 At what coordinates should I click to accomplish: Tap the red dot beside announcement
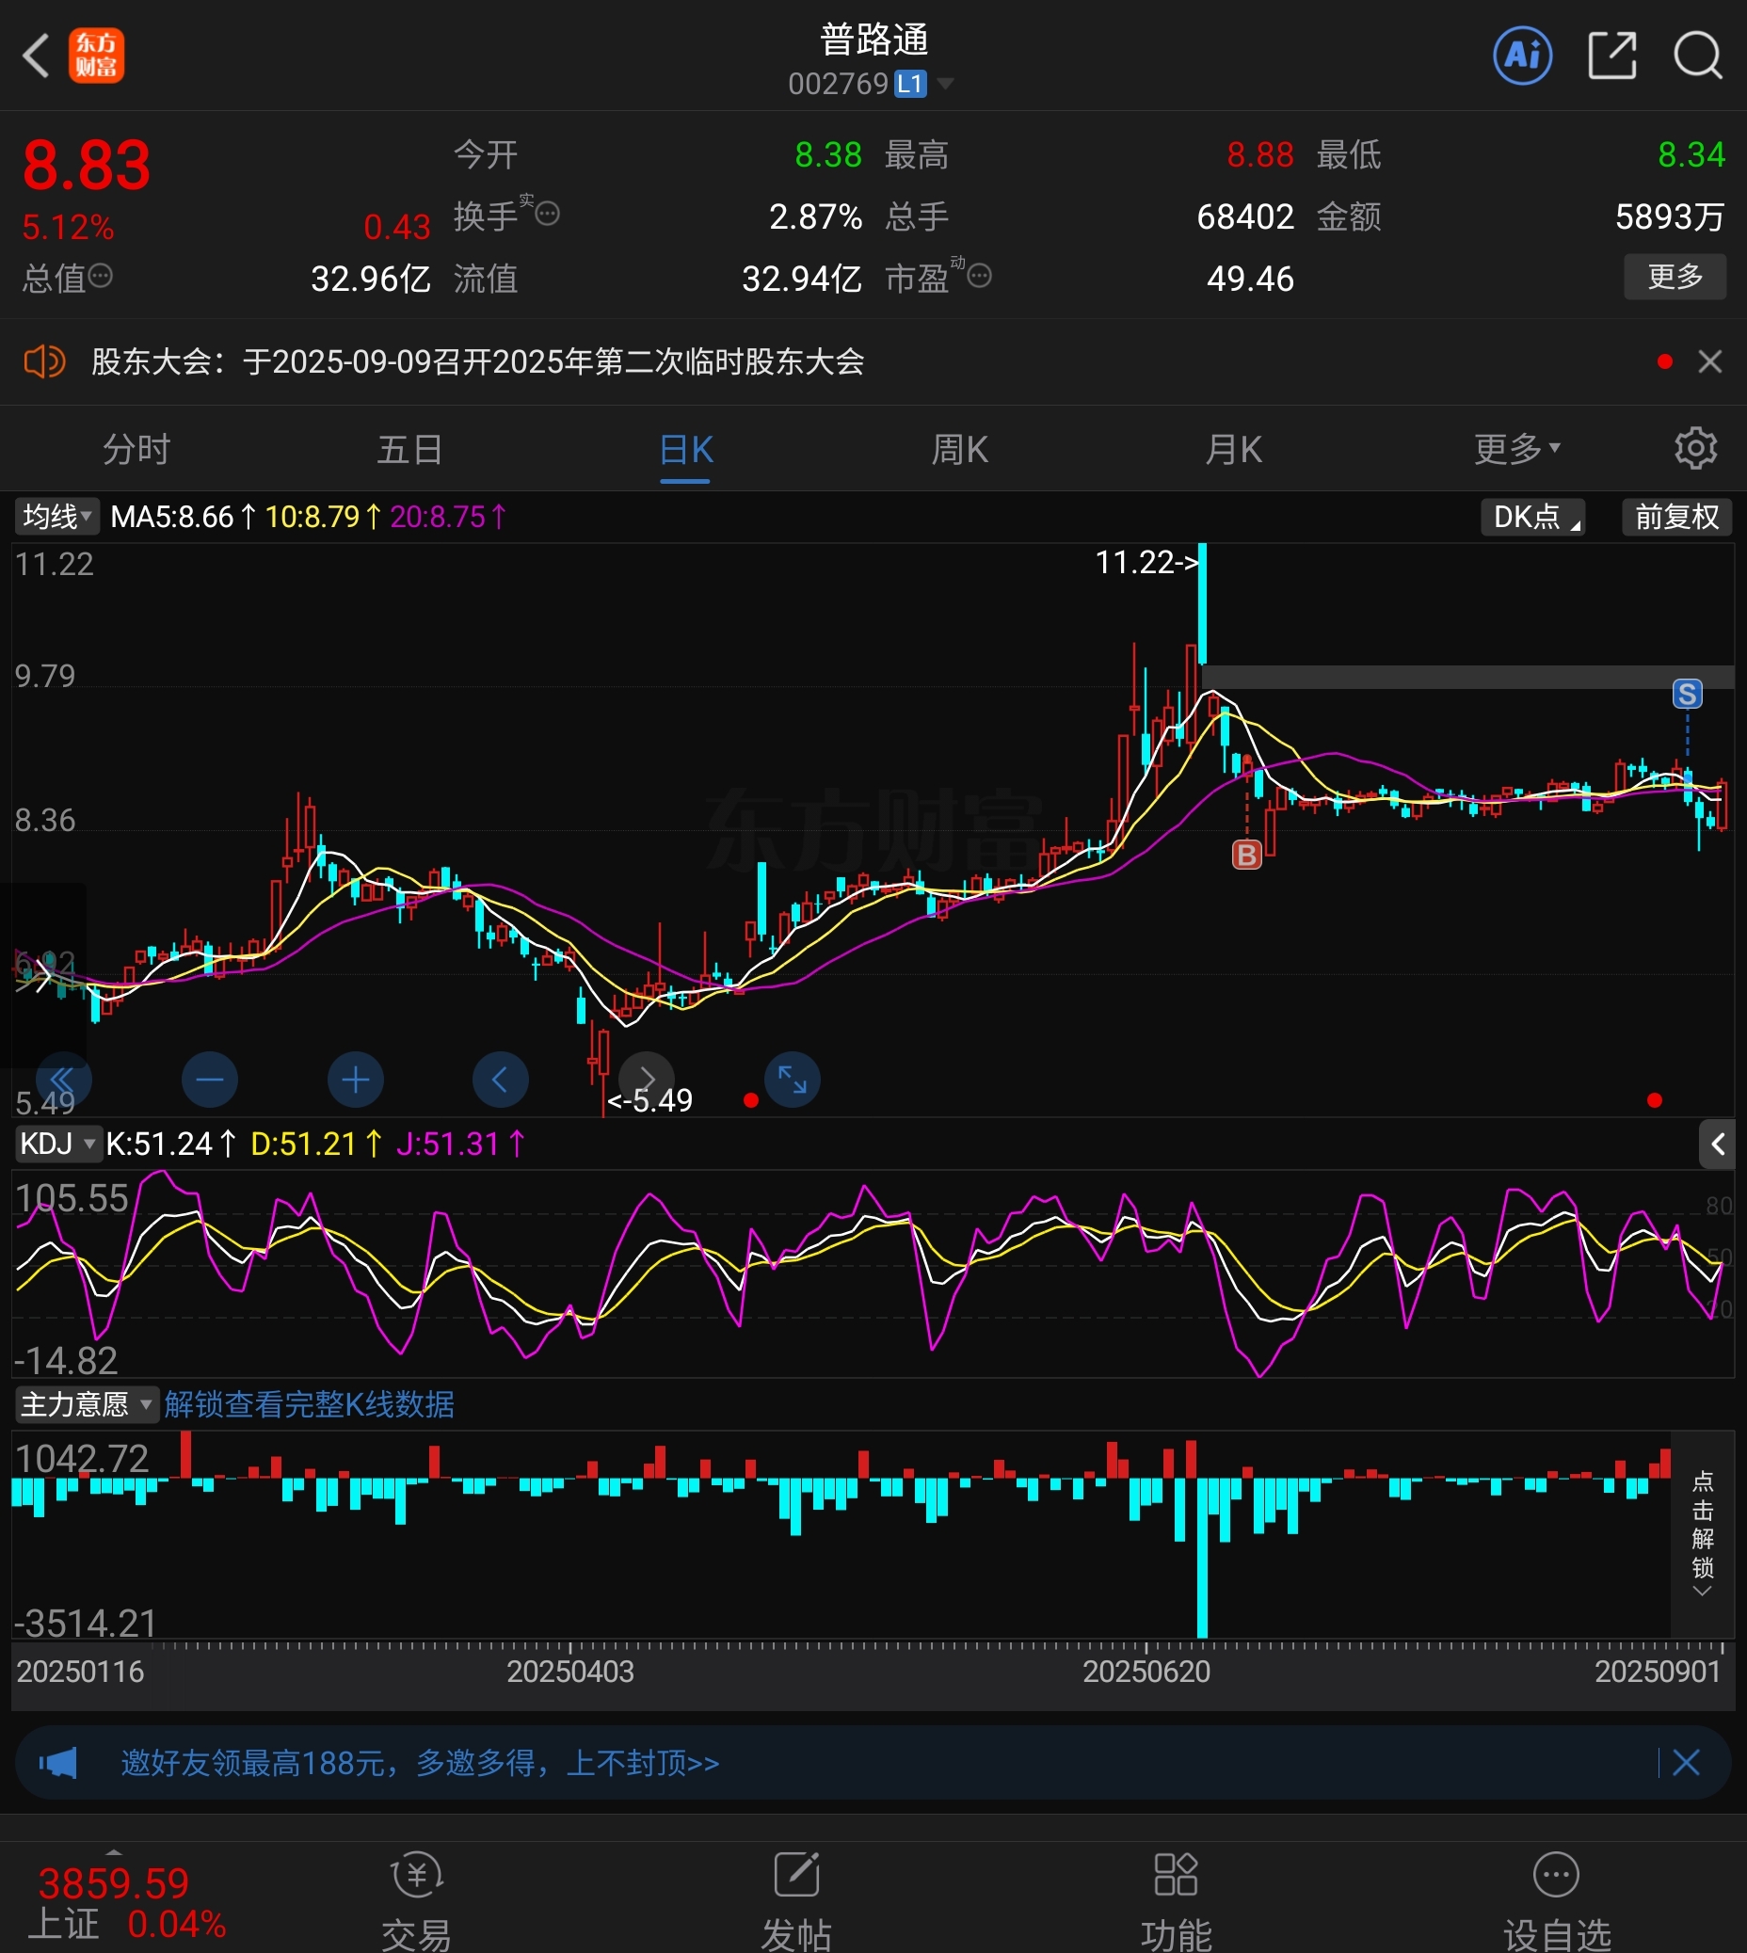[1664, 361]
